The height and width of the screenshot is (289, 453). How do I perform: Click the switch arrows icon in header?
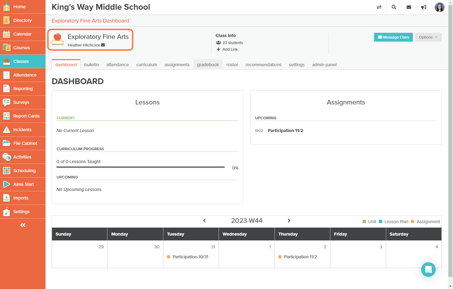(x=379, y=7)
